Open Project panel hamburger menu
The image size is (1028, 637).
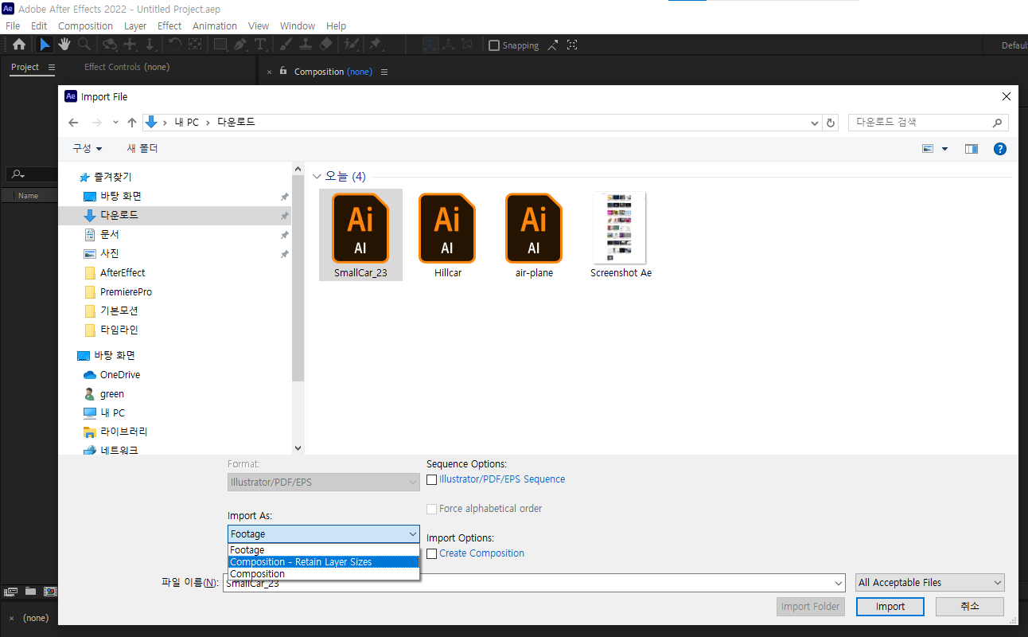[x=52, y=68]
